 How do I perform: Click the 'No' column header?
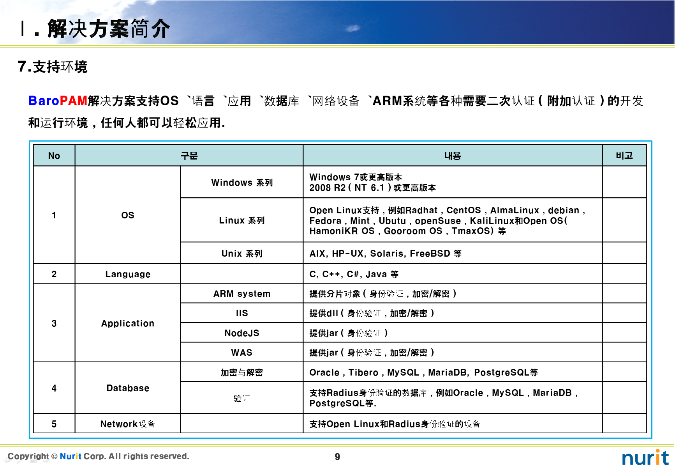[x=54, y=156]
